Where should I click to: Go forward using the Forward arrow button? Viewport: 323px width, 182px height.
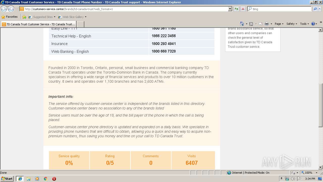tap(11, 9)
